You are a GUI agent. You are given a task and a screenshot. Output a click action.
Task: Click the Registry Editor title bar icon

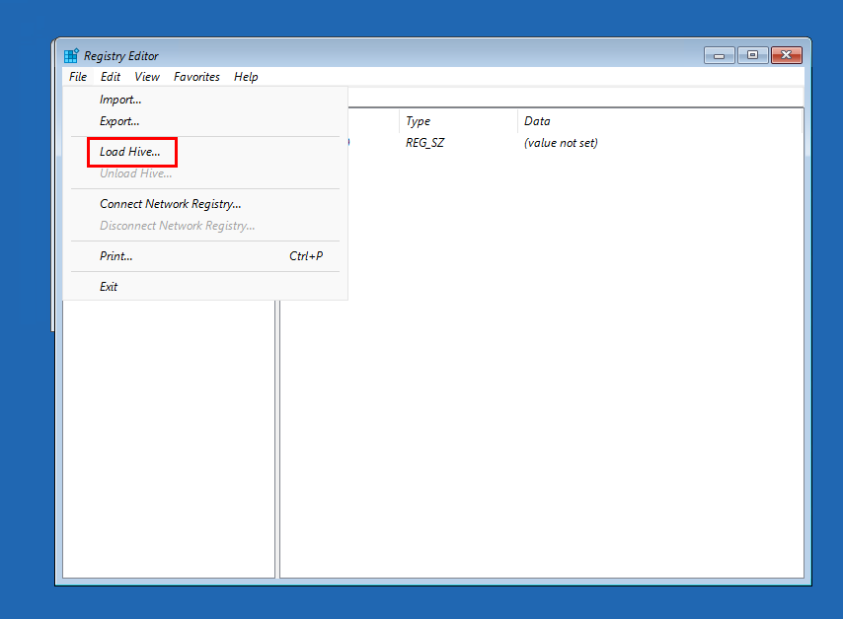pos(71,56)
